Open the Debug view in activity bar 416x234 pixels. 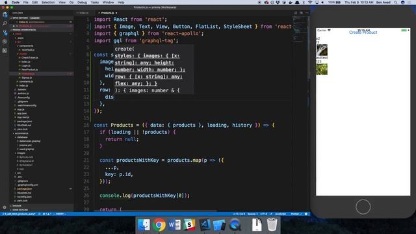(5, 42)
